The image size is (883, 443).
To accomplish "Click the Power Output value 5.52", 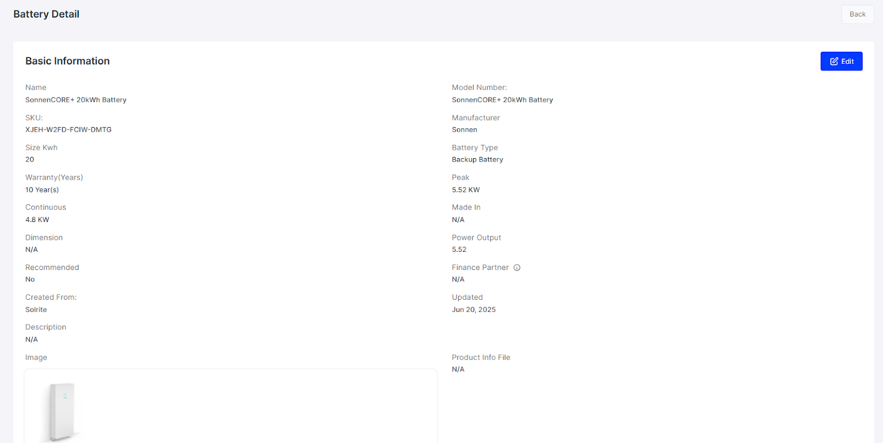I will [x=459, y=250].
